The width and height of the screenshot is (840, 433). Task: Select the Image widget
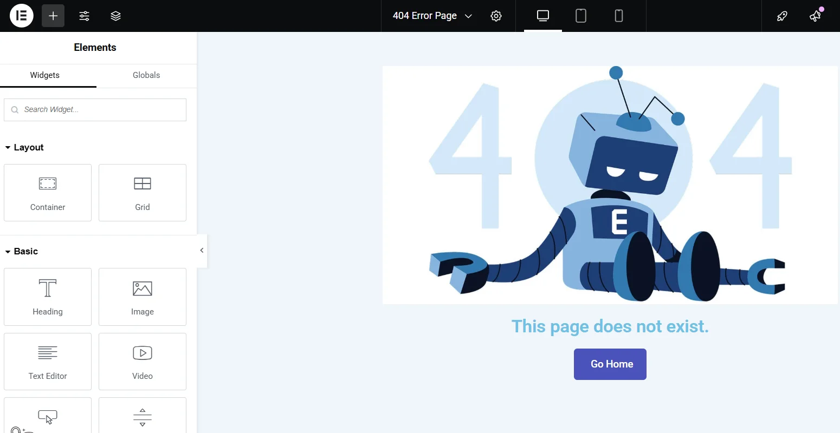point(143,297)
